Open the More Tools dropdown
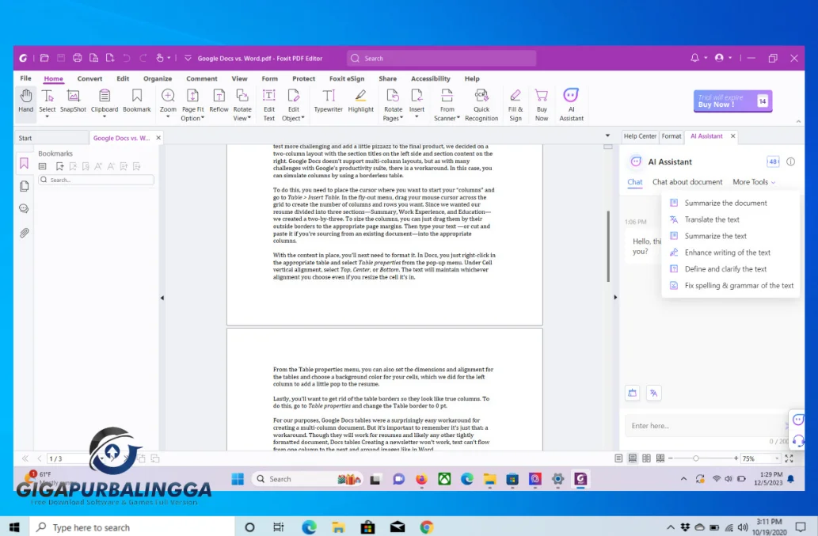 (x=754, y=182)
